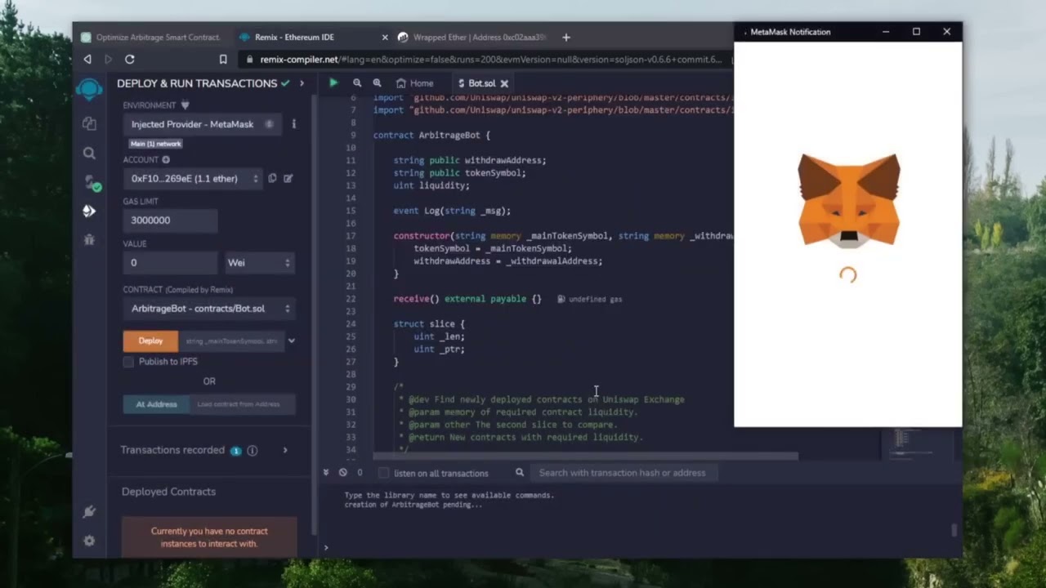1046x588 pixels.
Task: Open the Account selection dropdown
Action: 193,178
